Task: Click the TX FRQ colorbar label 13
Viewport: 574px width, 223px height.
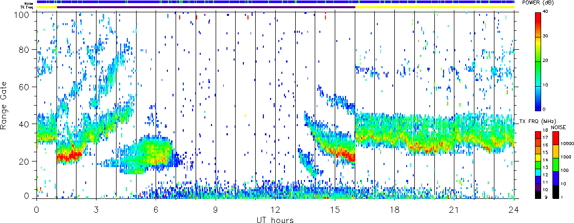Action: (x=545, y=168)
